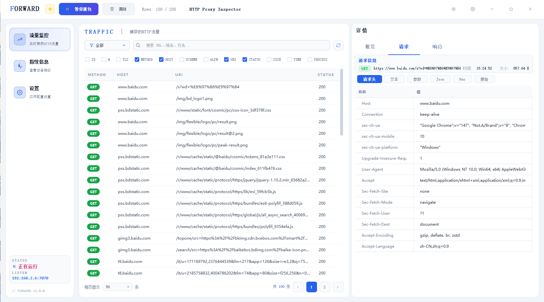The width and height of the screenshot is (544, 302).
Task: Select the 请求头 sub-tab
Action: pos(369,79)
